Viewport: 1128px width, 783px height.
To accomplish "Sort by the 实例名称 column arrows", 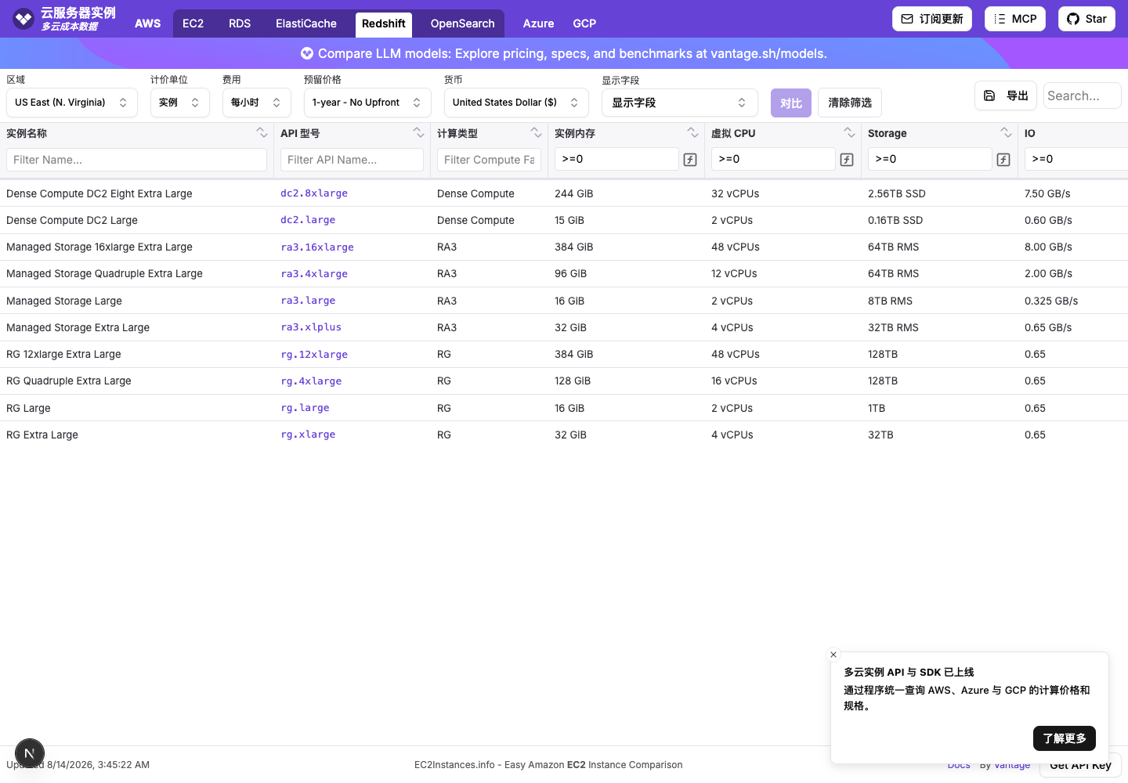I will click(x=262, y=133).
